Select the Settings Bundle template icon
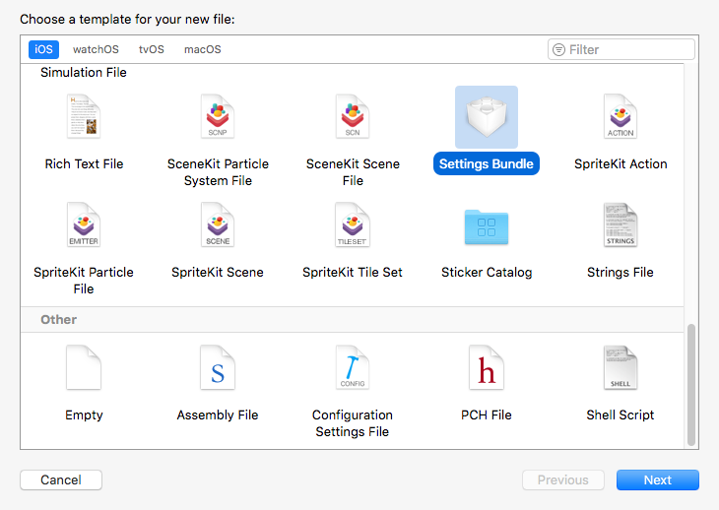 [487, 117]
